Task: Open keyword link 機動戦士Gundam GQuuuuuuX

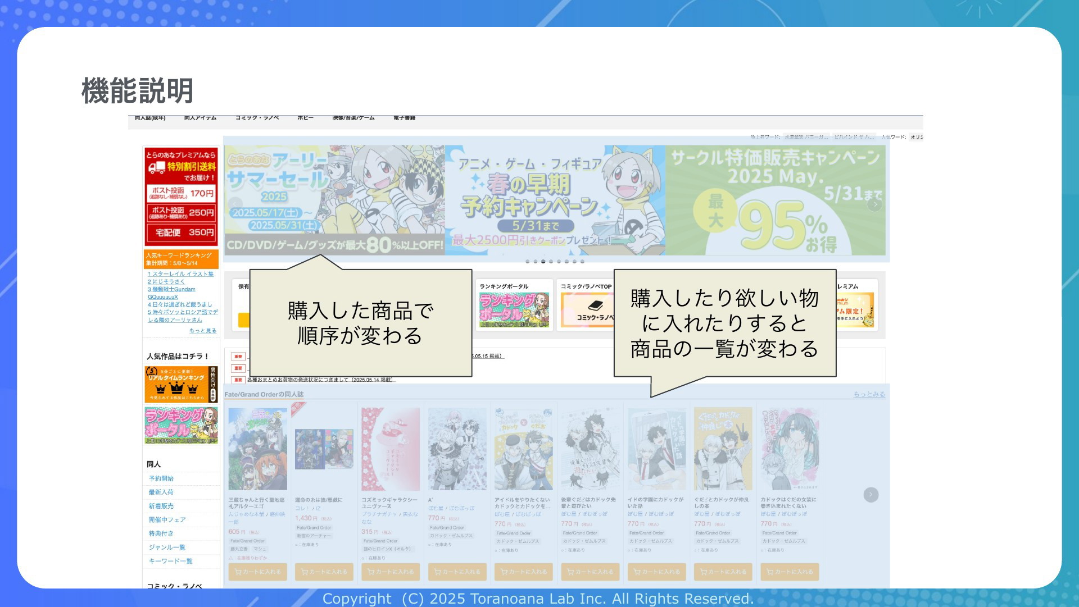Action: tap(171, 293)
